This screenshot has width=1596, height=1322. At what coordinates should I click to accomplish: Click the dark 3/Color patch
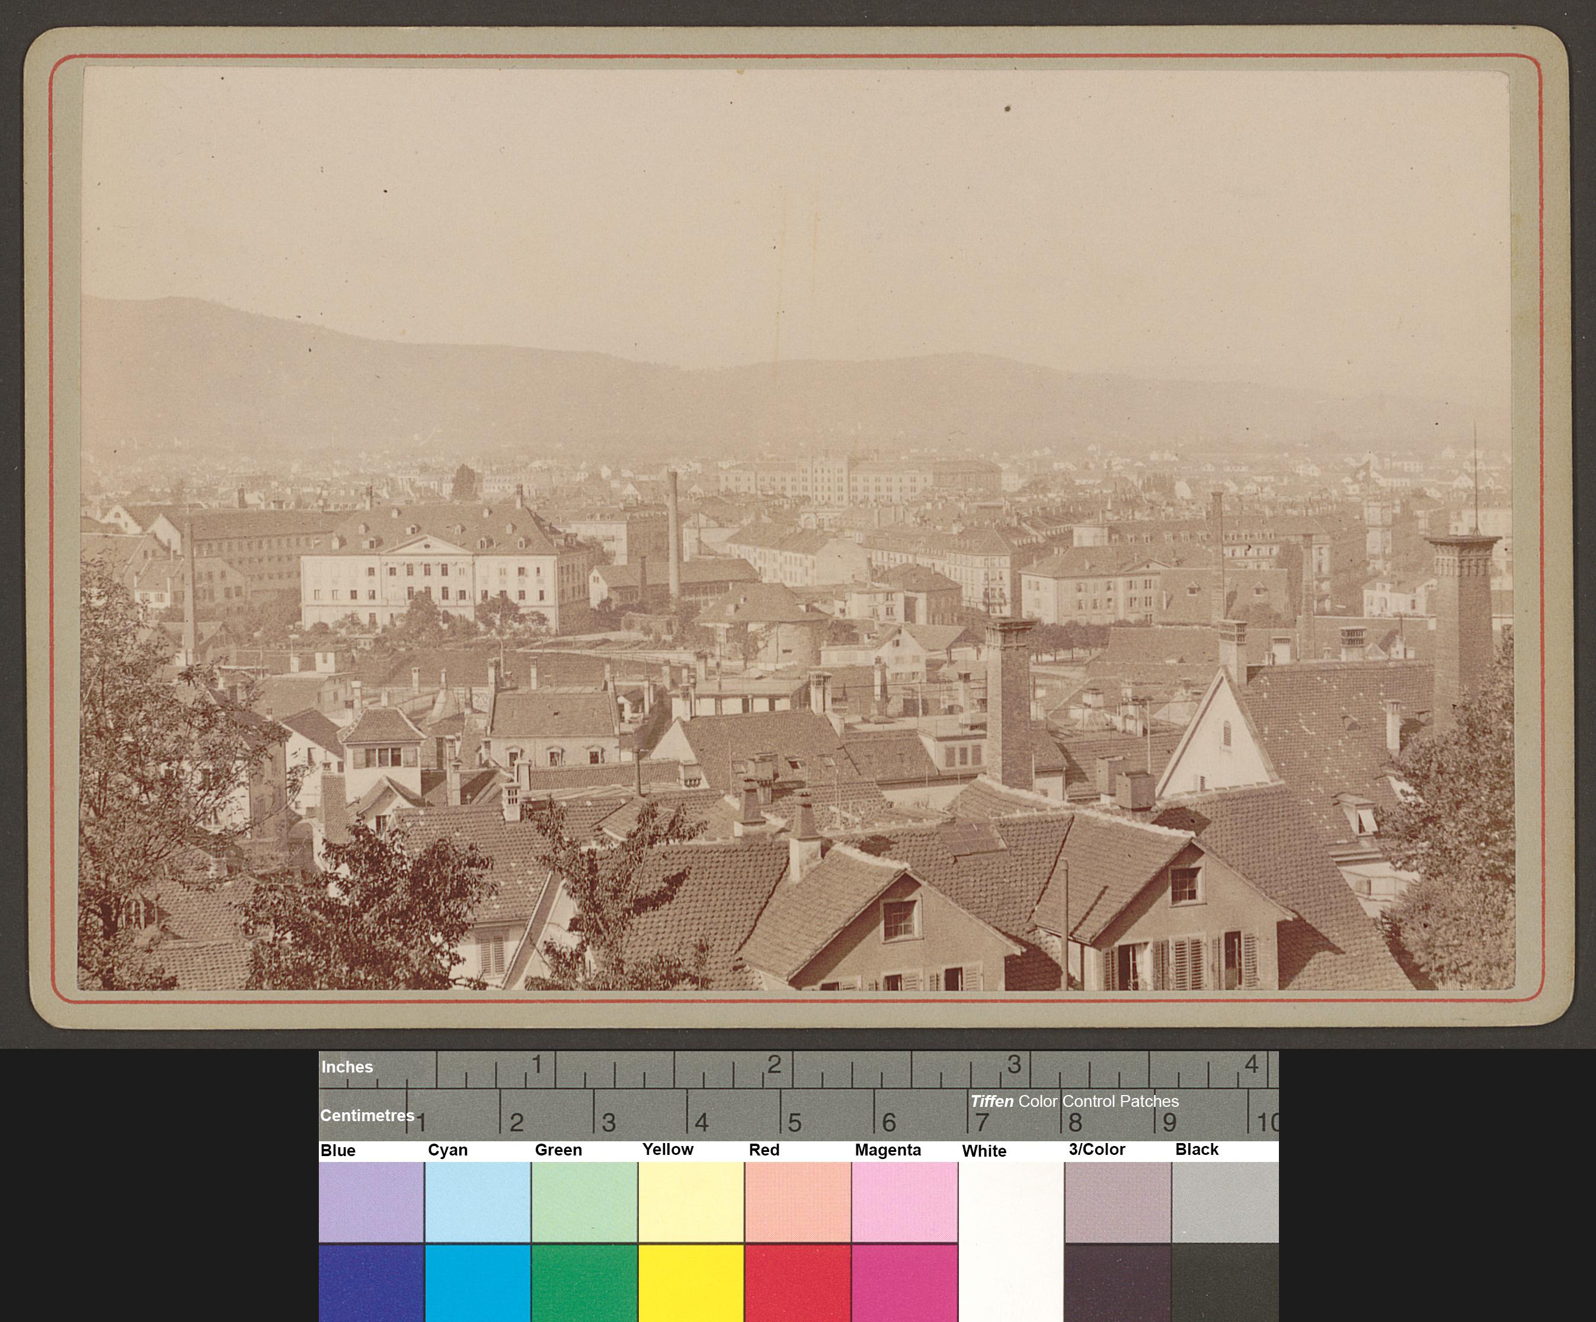click(x=1118, y=1282)
